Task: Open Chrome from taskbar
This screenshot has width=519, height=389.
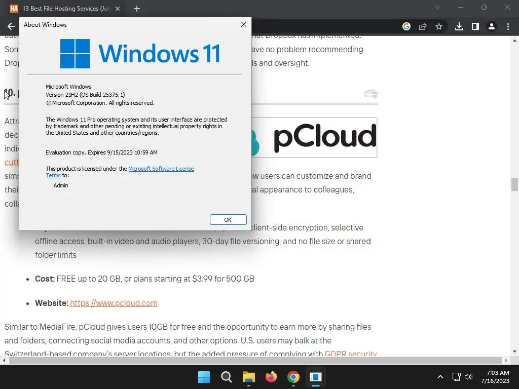Action: point(293,377)
